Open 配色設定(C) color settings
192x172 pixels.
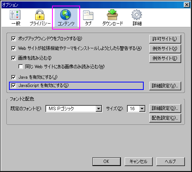(165, 118)
